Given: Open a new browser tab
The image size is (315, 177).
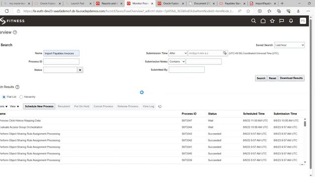Looking at the screenshot, I should [x=282, y=3].
